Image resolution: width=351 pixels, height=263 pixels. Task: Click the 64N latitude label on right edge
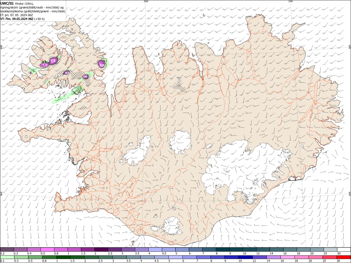click(350, 194)
